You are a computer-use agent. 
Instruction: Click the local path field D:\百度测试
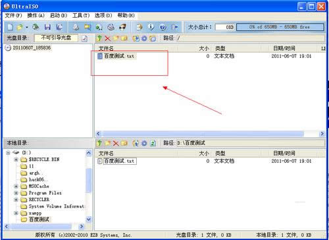coord(251,143)
